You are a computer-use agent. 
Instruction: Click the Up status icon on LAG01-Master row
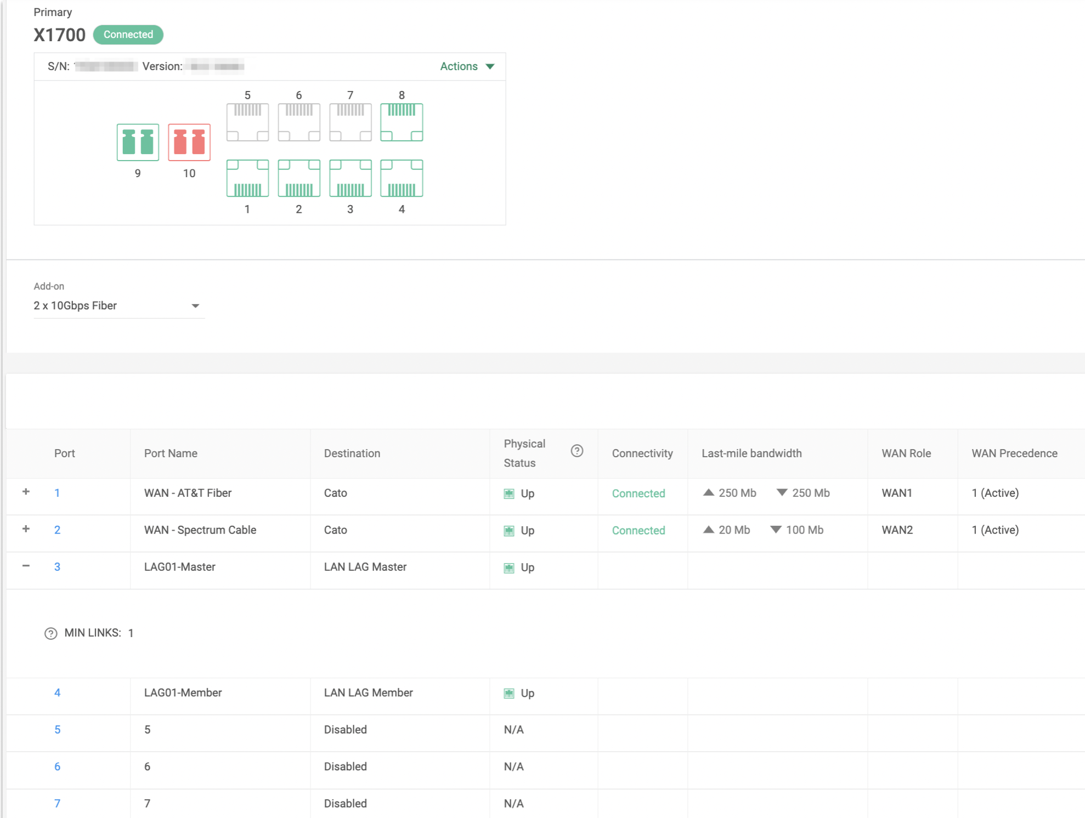point(510,567)
